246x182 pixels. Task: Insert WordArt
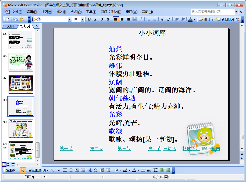coord(90,170)
